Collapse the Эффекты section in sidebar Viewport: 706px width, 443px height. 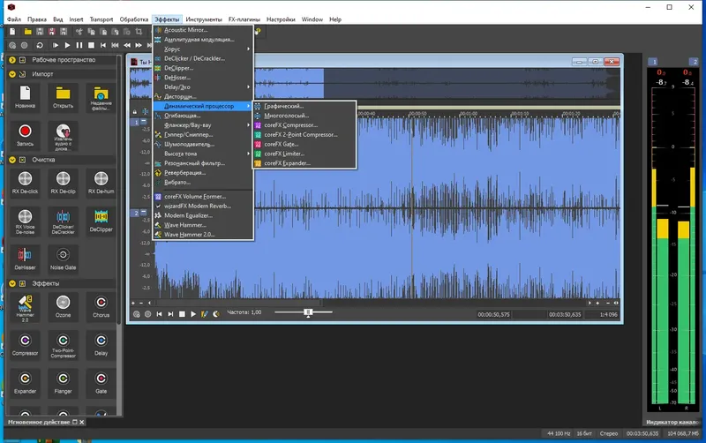coord(12,283)
